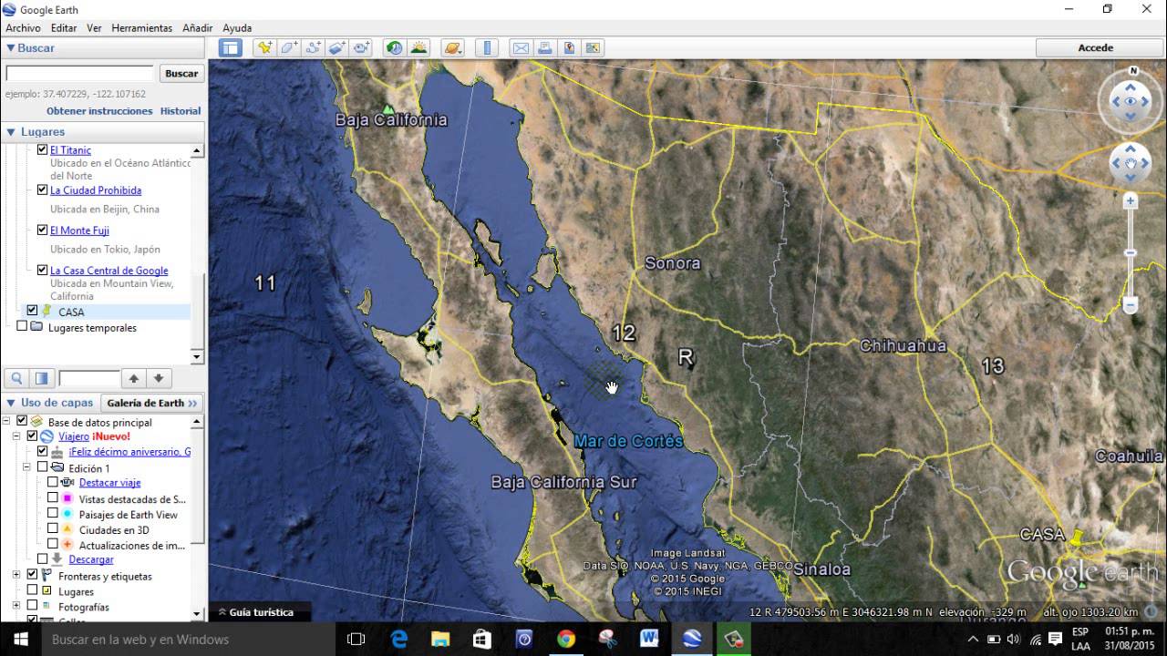Uncheck La Casa Central de Google

tap(42, 270)
